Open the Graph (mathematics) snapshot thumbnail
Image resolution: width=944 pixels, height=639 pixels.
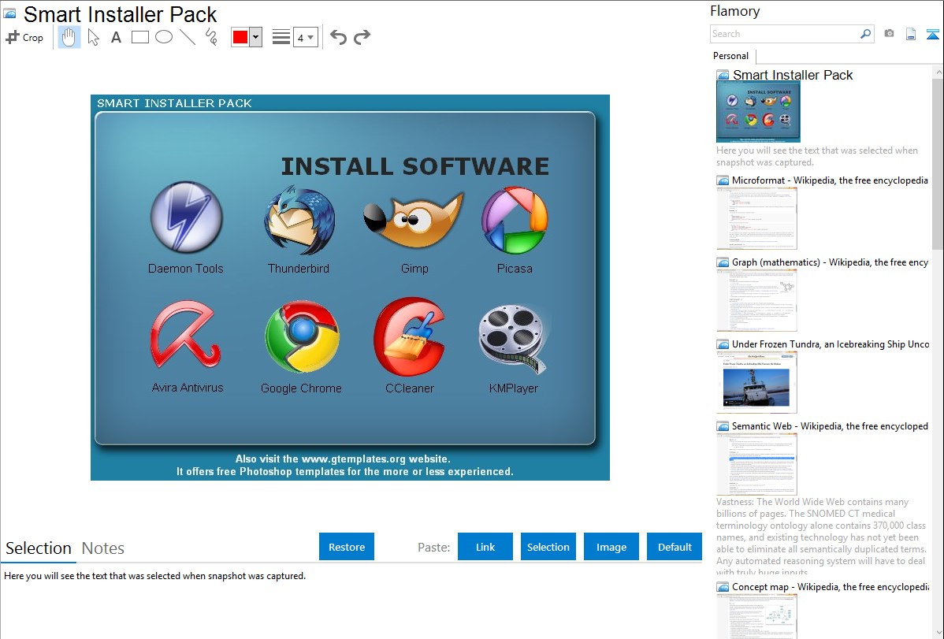pos(756,300)
